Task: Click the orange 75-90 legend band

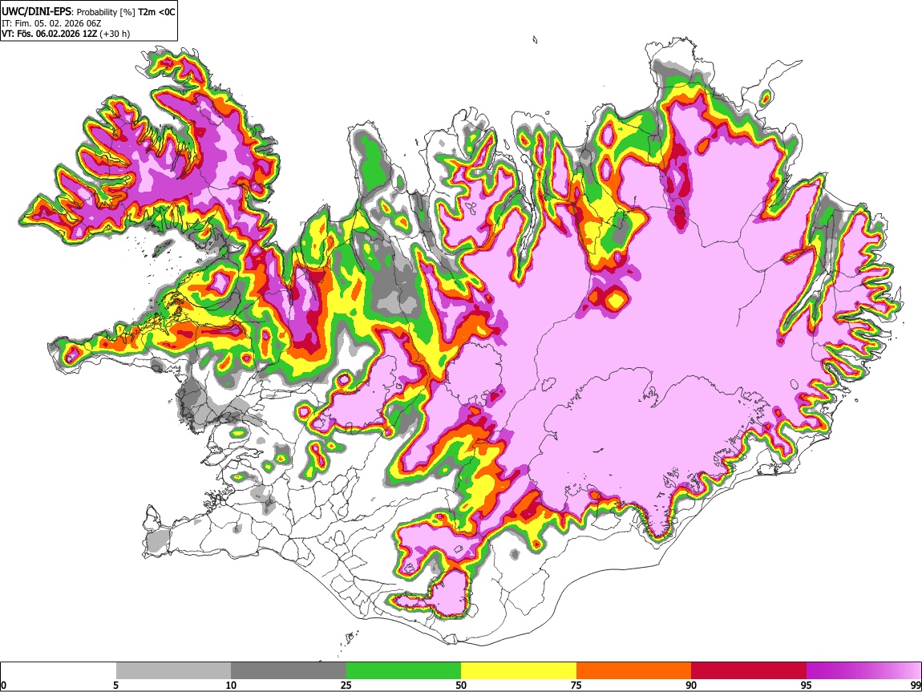Action: click(633, 670)
